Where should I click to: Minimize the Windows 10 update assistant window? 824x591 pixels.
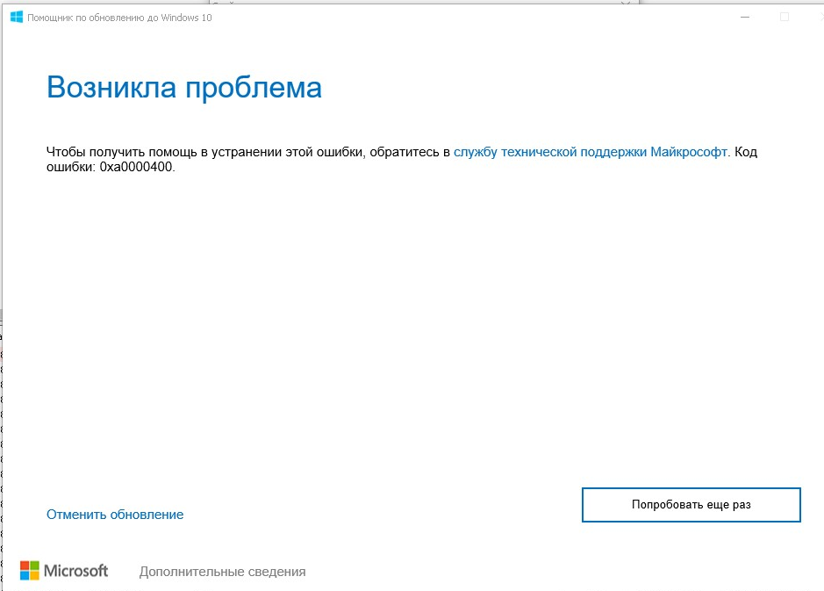pyautogui.click(x=745, y=17)
